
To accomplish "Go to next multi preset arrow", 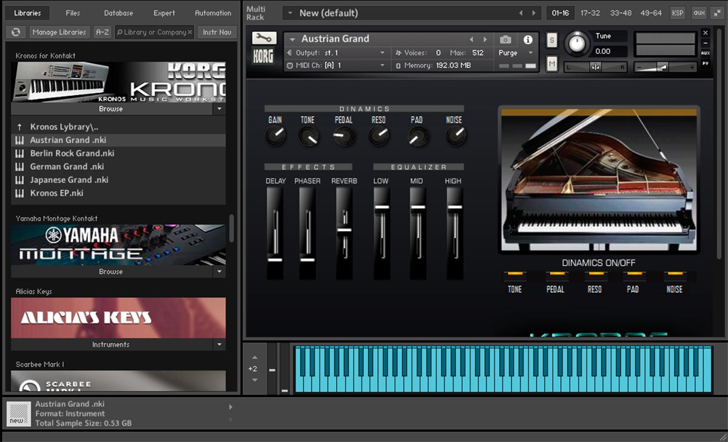I will point(534,13).
